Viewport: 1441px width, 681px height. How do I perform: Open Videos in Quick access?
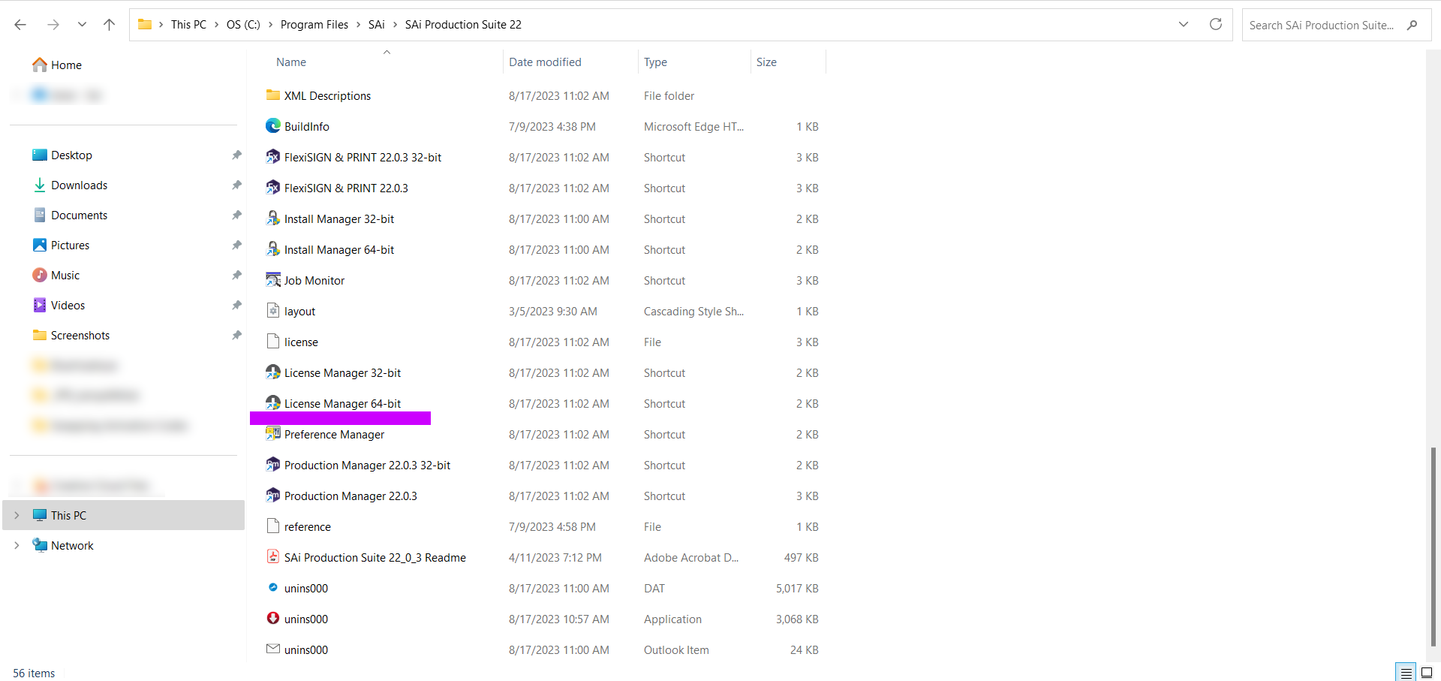pyautogui.click(x=68, y=306)
